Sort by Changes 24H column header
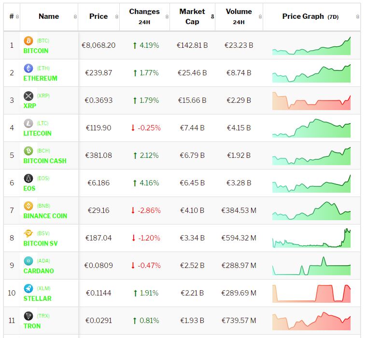The width and height of the screenshot is (367, 338). click(x=144, y=16)
